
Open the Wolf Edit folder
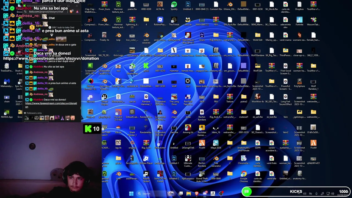pyautogui.click(x=258, y=68)
